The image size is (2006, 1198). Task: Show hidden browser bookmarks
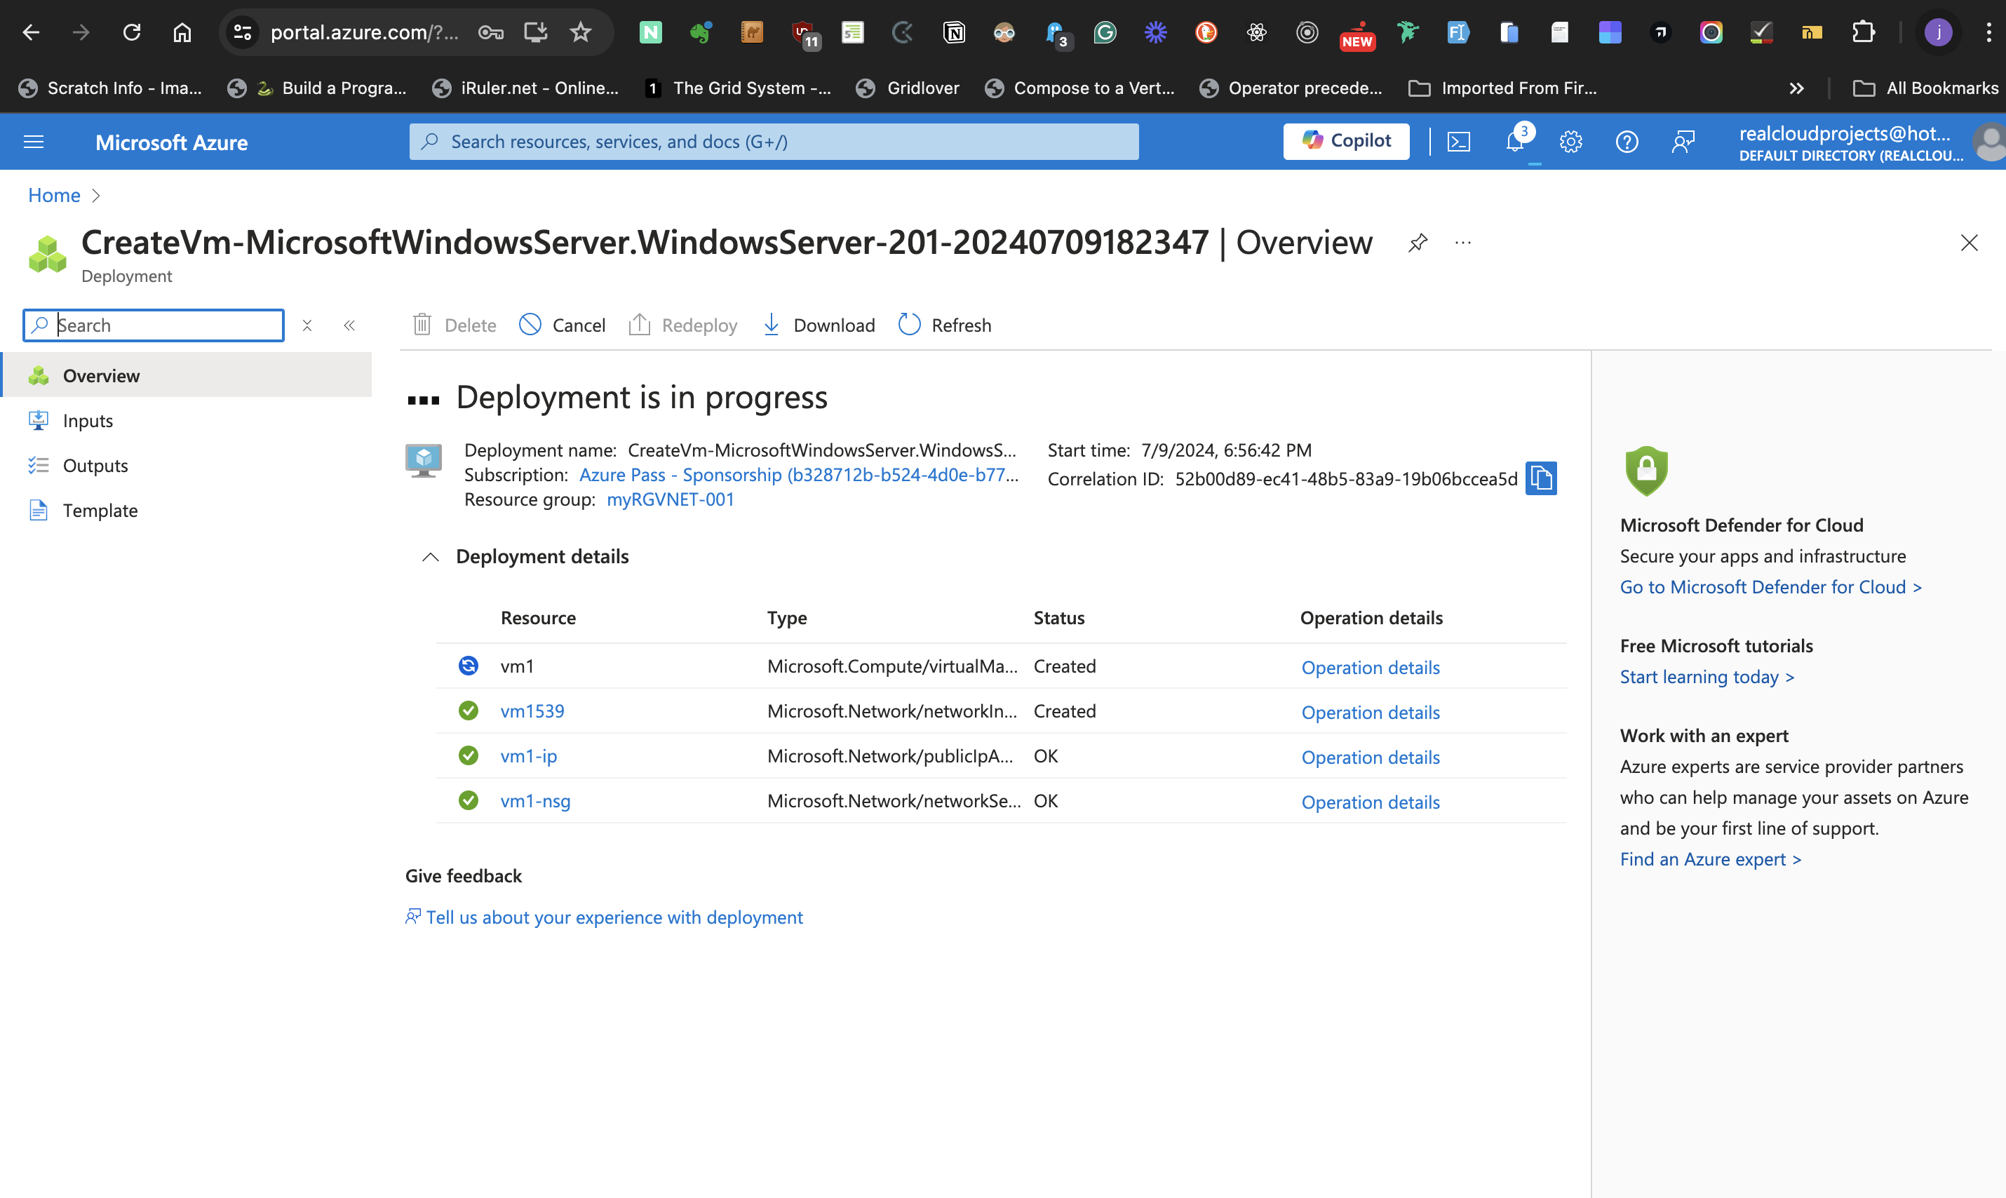pyautogui.click(x=1796, y=88)
